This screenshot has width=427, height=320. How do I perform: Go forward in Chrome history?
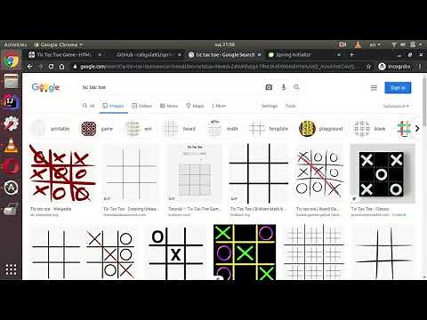tap(40, 67)
